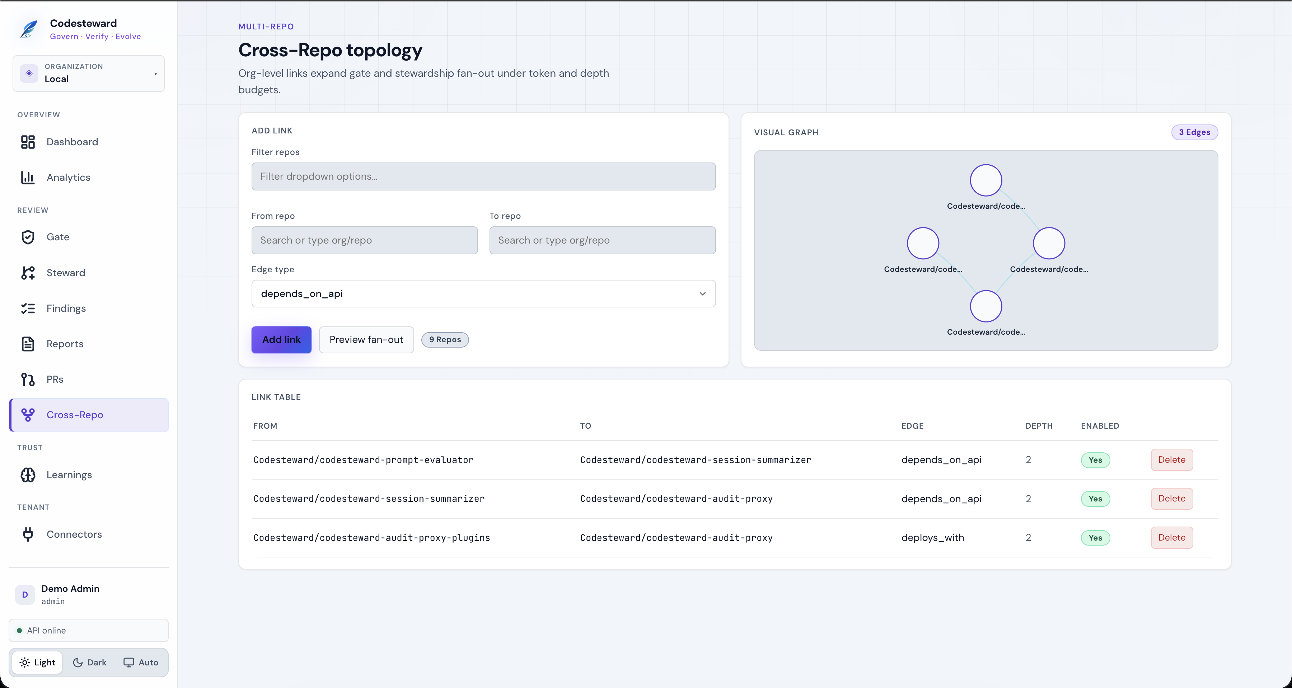Click the Auto theme label
Screen dimensions: 1292x688
click(x=149, y=663)
